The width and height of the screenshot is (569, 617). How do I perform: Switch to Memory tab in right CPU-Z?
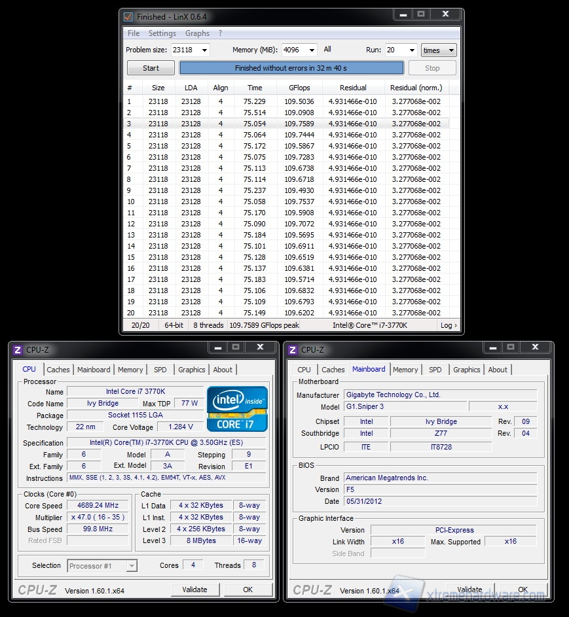coord(405,370)
